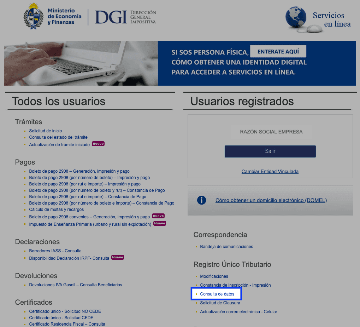
Task: Open Solicitud de inicio link
Action: click(x=46, y=131)
